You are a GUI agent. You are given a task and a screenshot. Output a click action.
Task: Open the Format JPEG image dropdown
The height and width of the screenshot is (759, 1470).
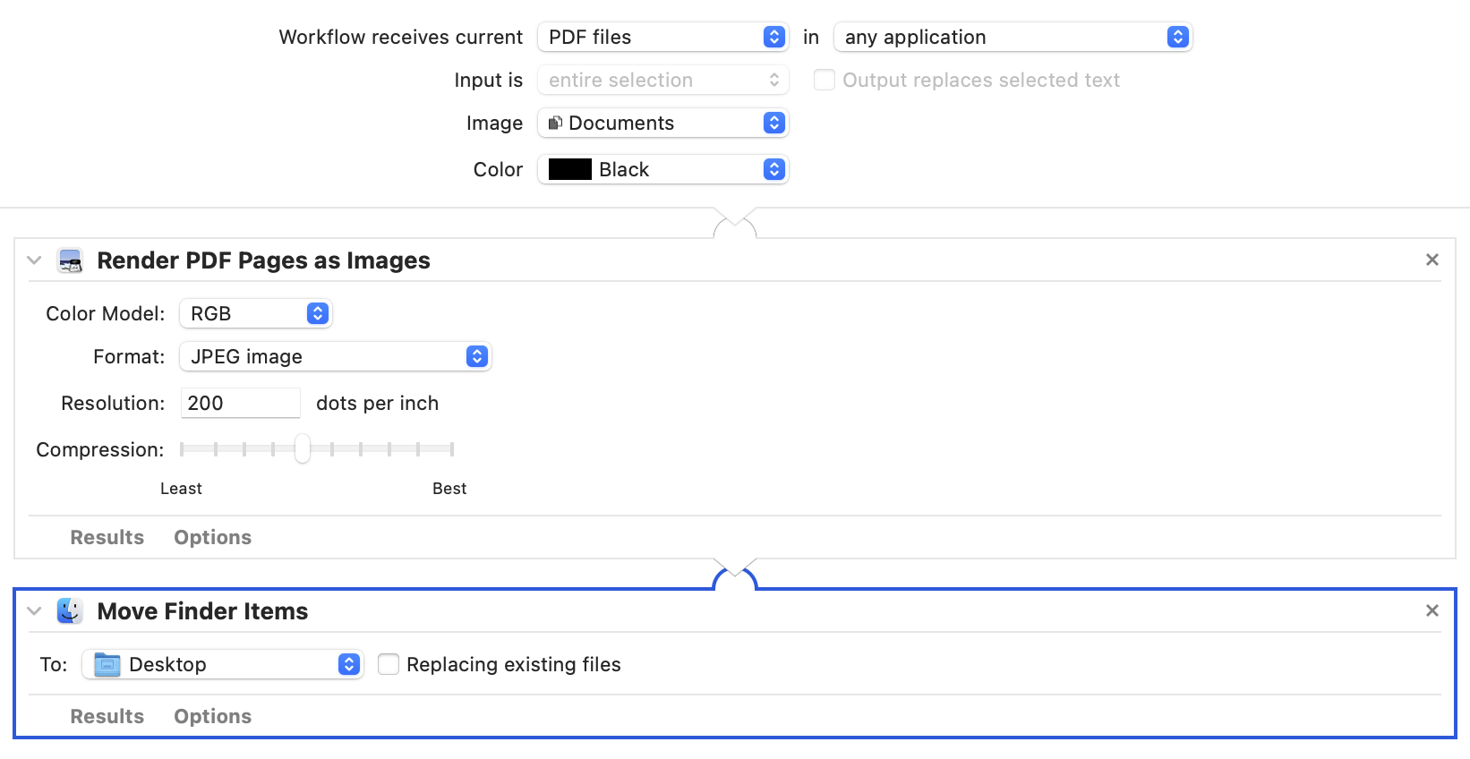pyautogui.click(x=335, y=356)
